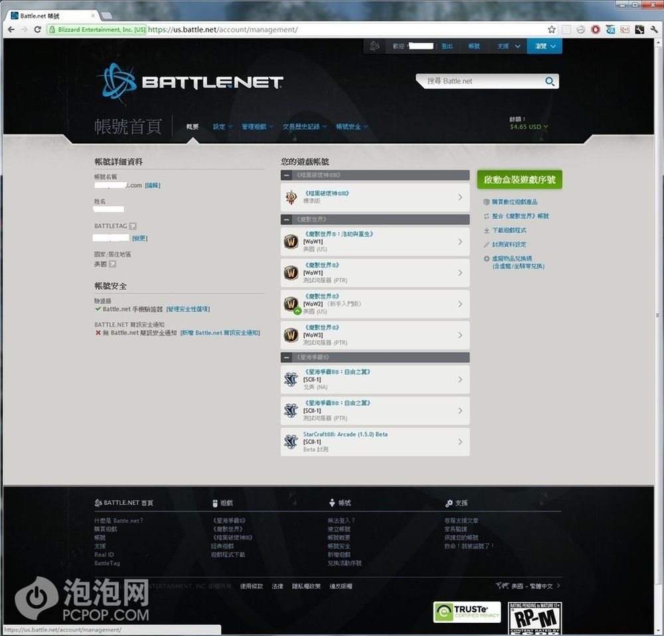Click the world map region icon in footer
The height and width of the screenshot is (636, 664).
pyautogui.click(x=502, y=586)
